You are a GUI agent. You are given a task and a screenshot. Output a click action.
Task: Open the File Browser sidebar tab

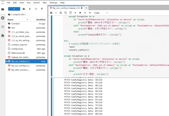point(3,9)
